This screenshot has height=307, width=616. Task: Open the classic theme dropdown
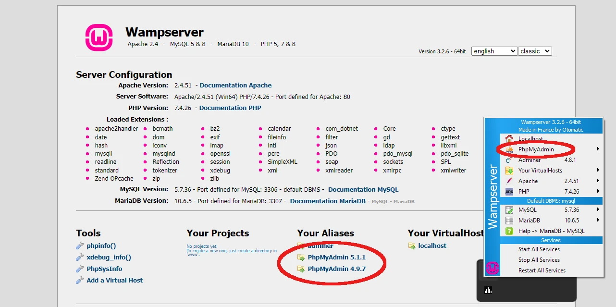(534, 51)
